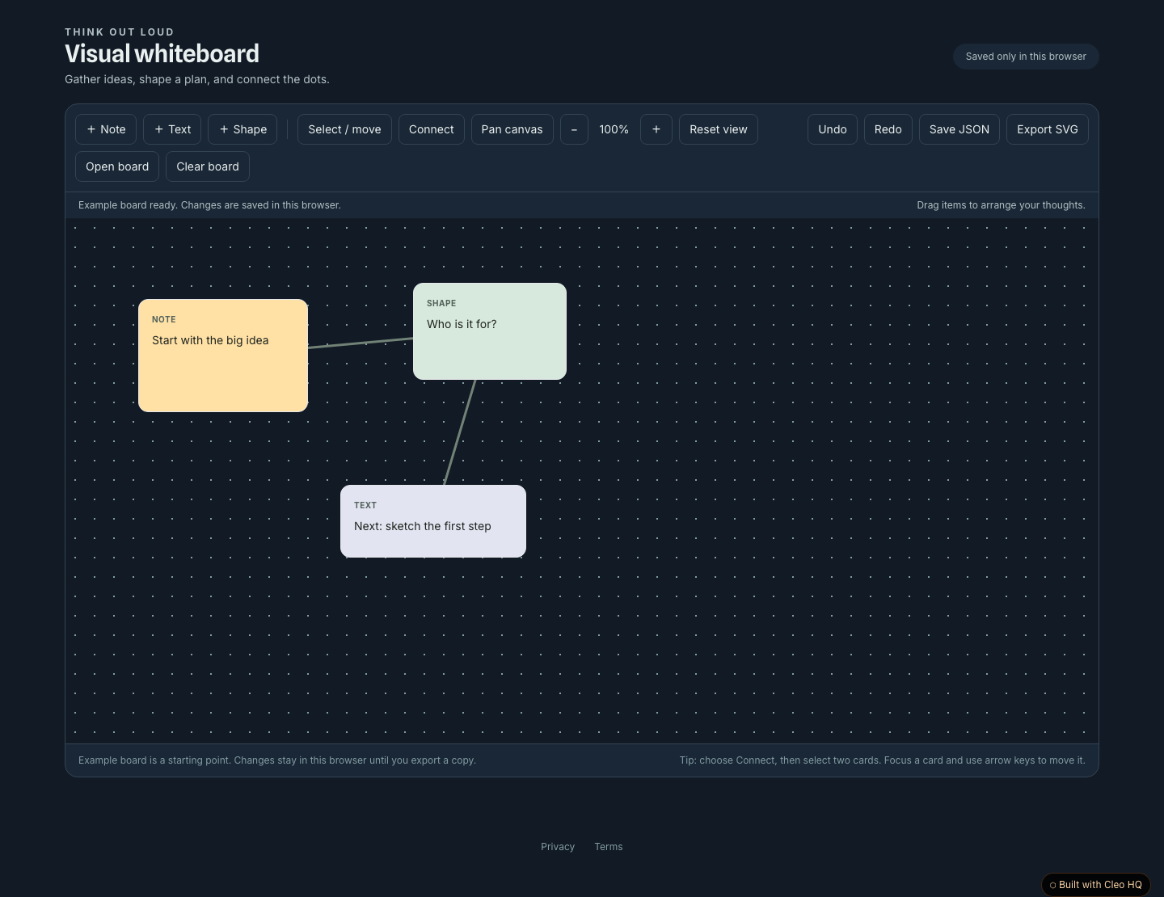Add a new Text card
The height and width of the screenshot is (897, 1164).
pos(173,129)
